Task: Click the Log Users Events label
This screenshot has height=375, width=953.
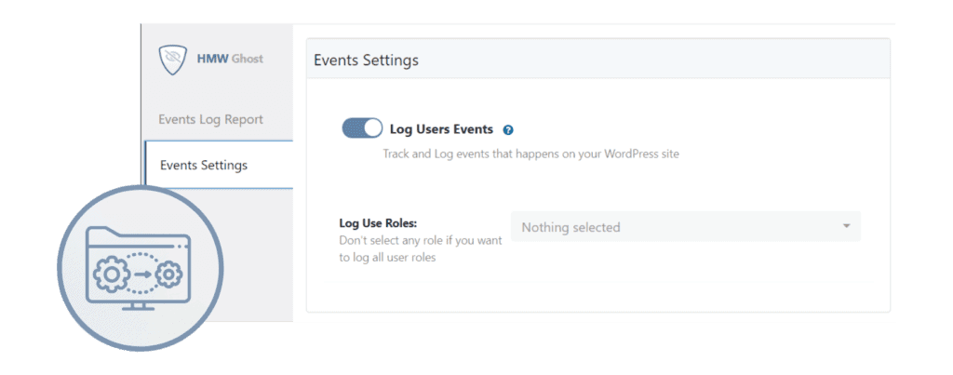Action: [441, 129]
